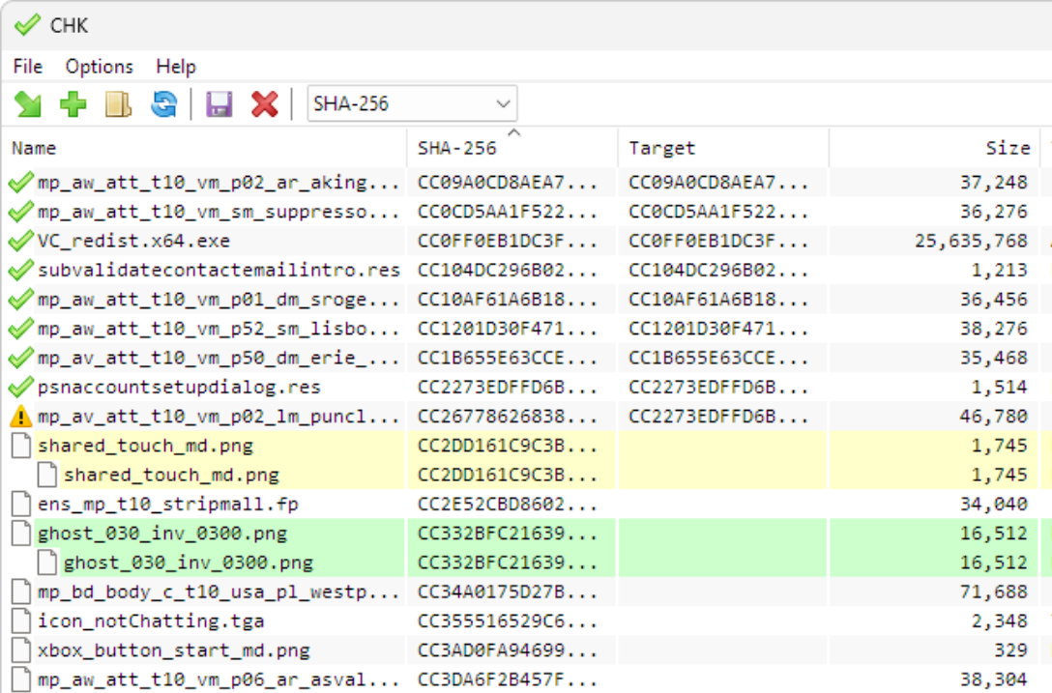This screenshot has height=693, width=1052.
Task: Click the checkmark icon next to psnaccountsetupdialog.res
Action: (20, 388)
